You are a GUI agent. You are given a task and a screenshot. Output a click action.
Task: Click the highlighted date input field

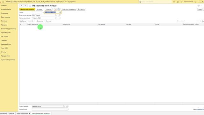click(x=52, y=12)
